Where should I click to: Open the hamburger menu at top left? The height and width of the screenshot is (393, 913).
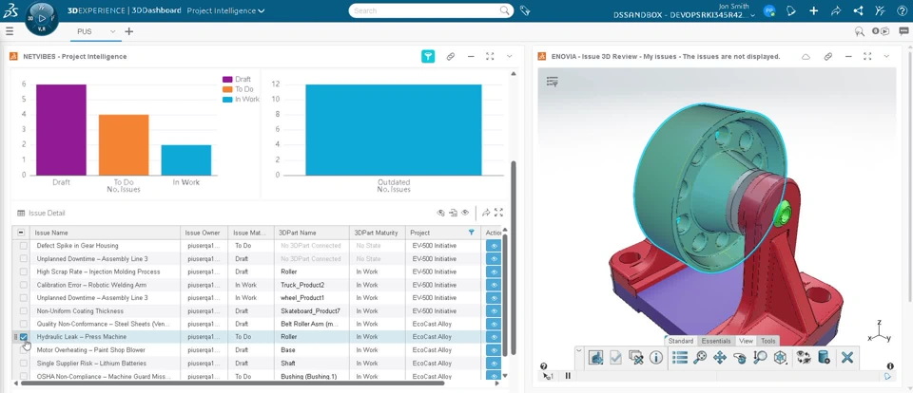point(10,31)
